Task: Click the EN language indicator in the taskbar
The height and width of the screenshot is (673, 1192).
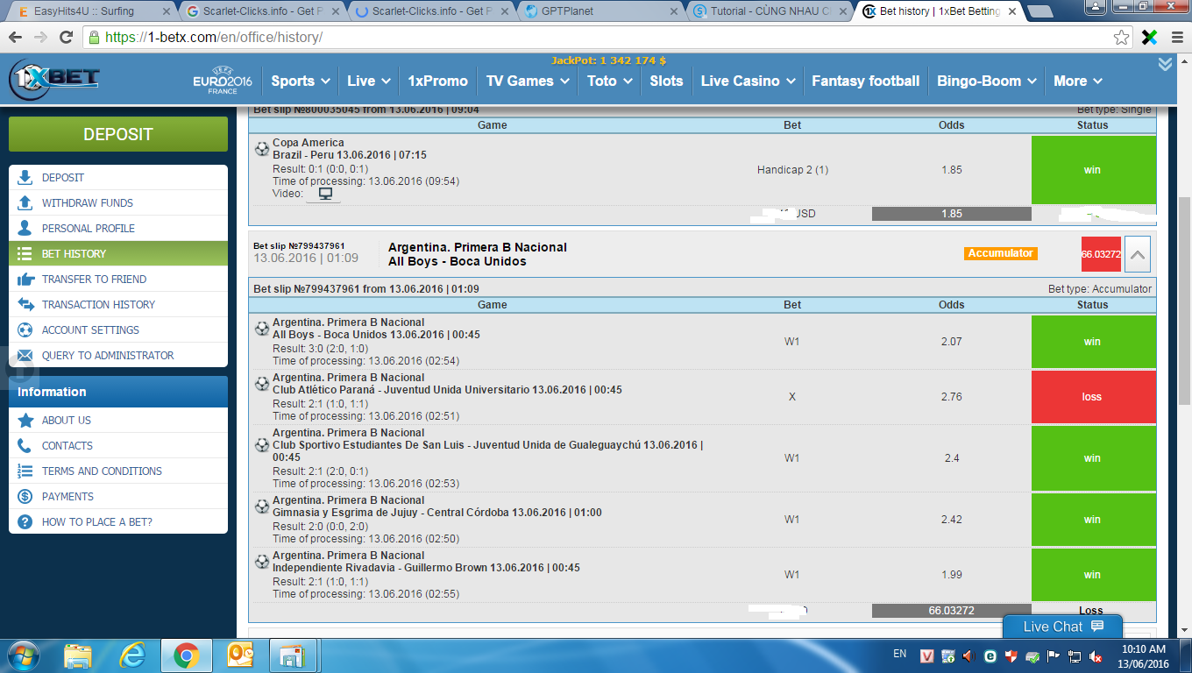Action: point(900,654)
